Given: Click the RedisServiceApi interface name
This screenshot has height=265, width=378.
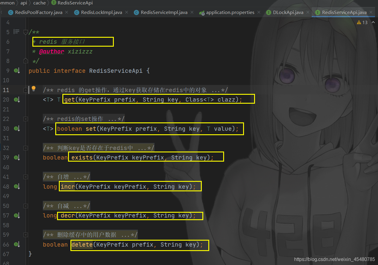Looking at the screenshot, I should coord(116,71).
